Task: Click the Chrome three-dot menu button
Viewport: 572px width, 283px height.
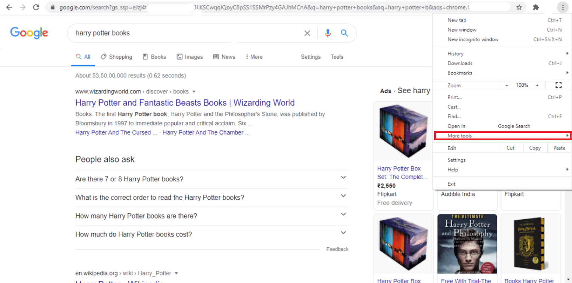Action: tap(562, 7)
